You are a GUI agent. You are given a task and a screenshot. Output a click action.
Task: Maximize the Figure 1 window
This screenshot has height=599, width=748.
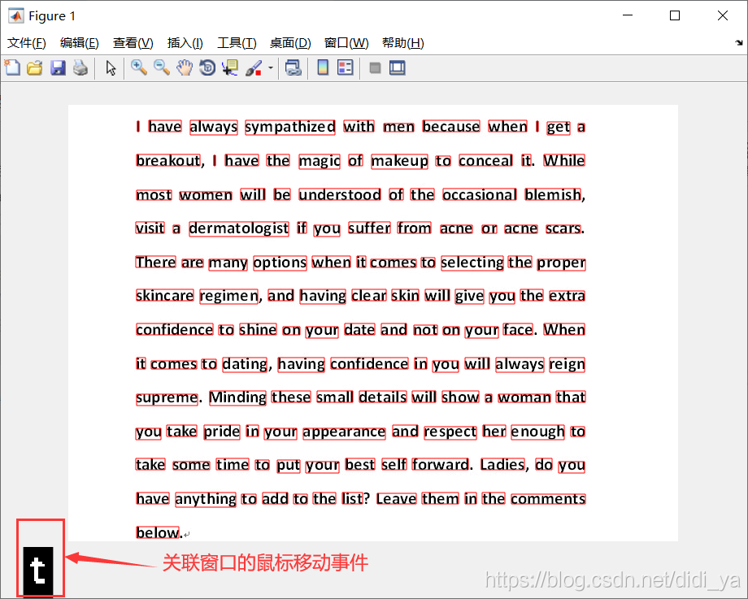(x=675, y=15)
